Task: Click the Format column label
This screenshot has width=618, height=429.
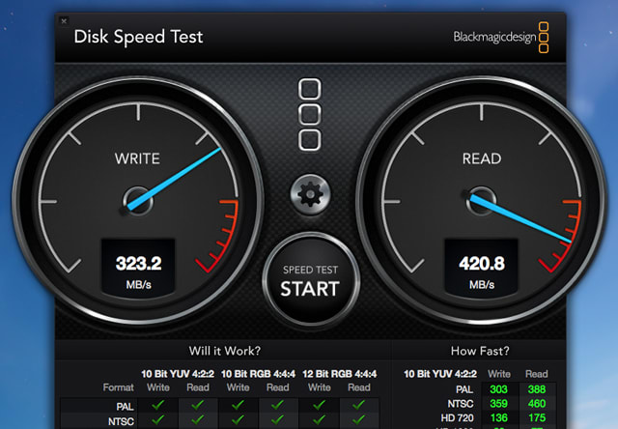Action: (118, 387)
